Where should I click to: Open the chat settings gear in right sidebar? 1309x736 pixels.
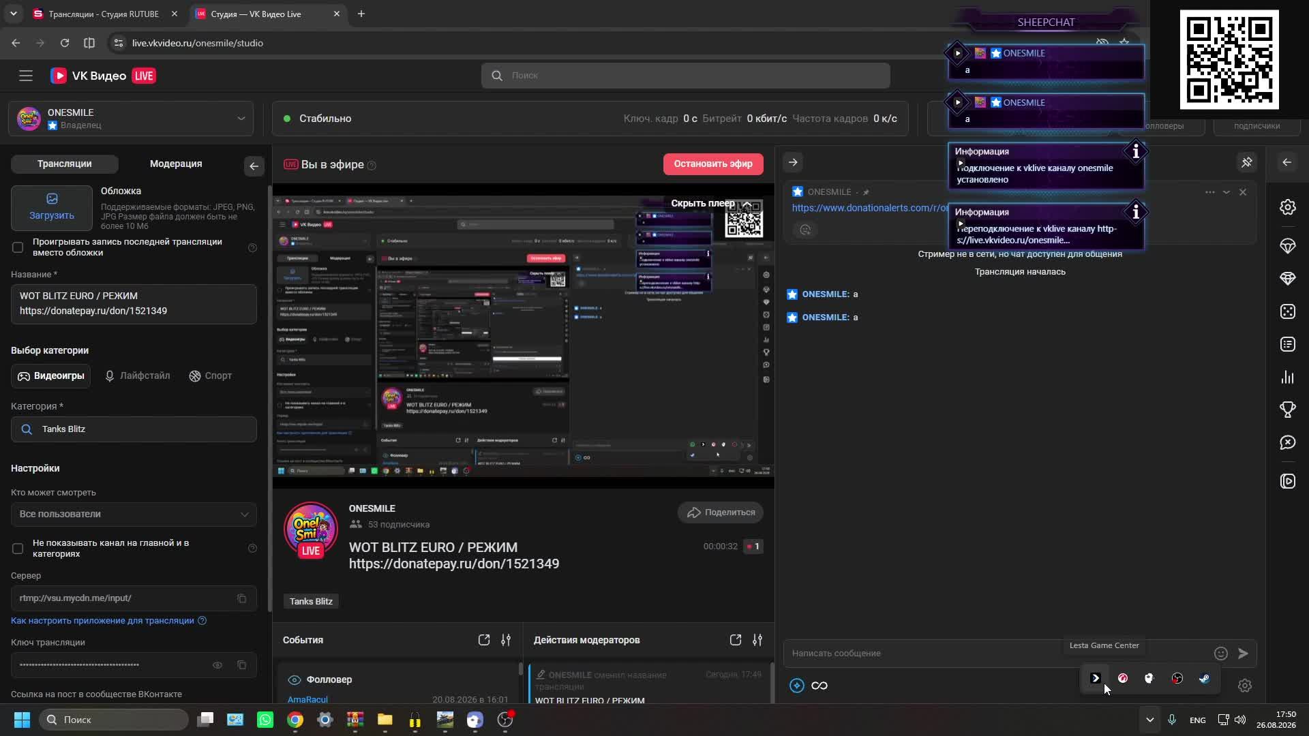pyautogui.click(x=1287, y=207)
